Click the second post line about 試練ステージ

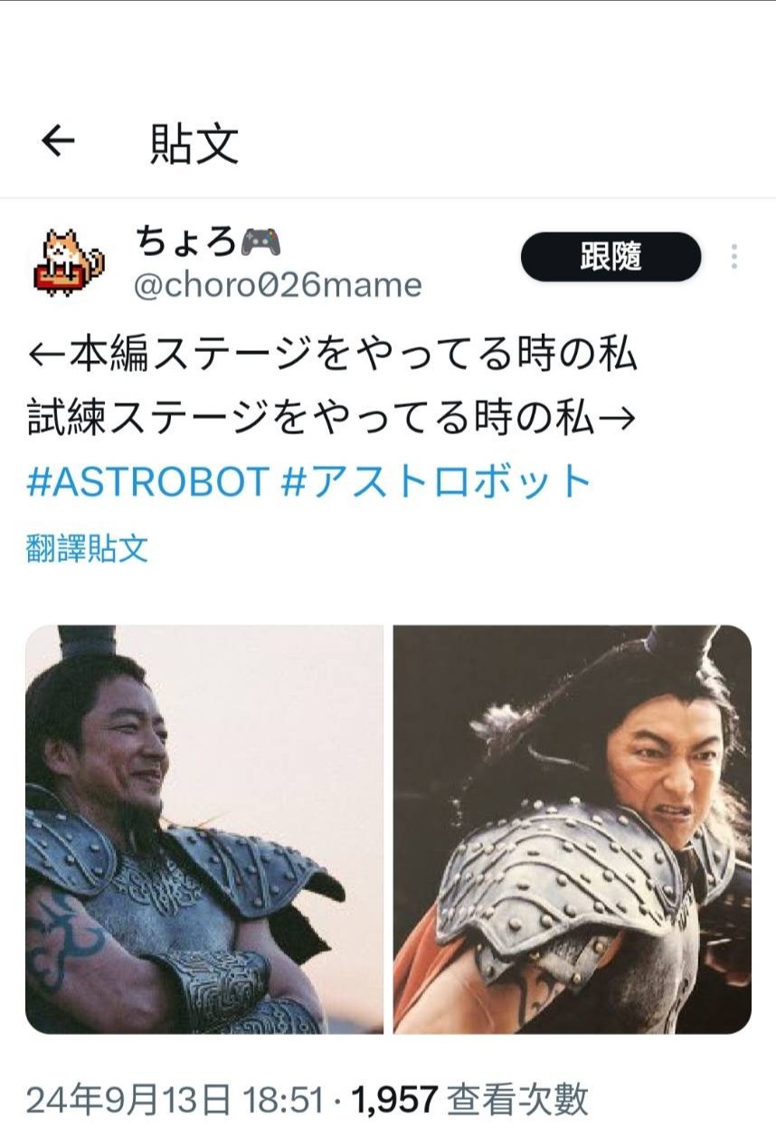click(x=333, y=419)
